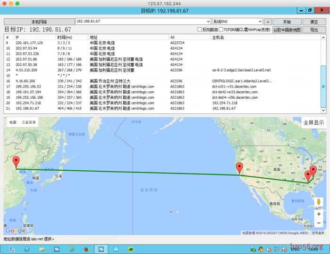Open the 系统DNS dropdown
The height and width of the screenshot is (254, 330).
[x=260, y=22]
